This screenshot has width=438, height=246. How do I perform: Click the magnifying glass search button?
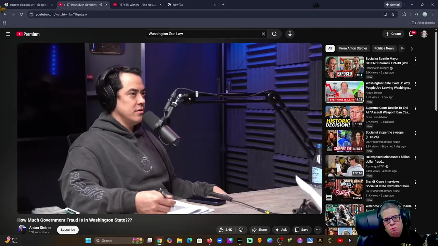(x=274, y=34)
